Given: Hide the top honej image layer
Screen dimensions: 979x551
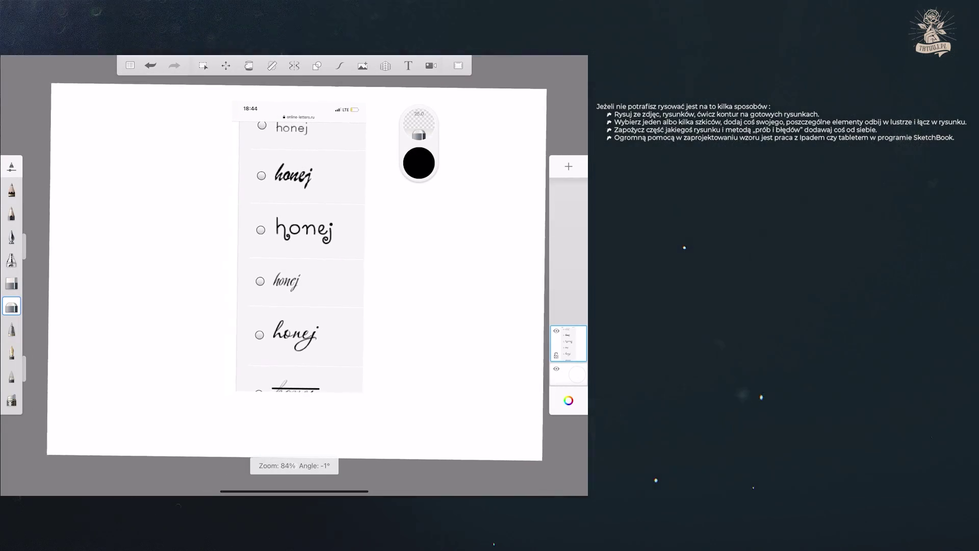Looking at the screenshot, I should click(x=556, y=331).
